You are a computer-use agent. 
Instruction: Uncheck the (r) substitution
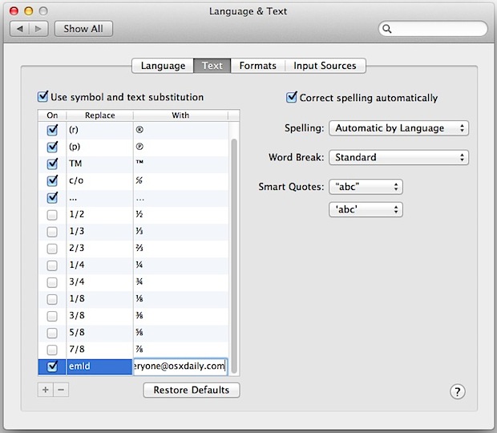[x=52, y=130]
